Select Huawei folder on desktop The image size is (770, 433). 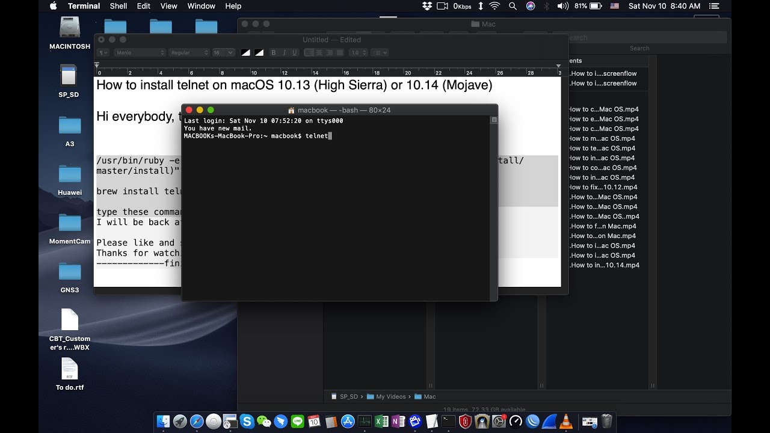(x=70, y=180)
